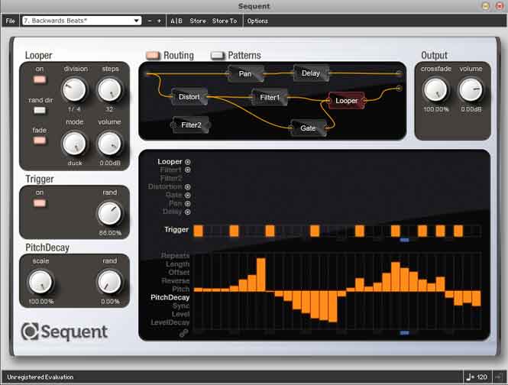Toggle Filter1 module radio in pattern list

coord(188,170)
